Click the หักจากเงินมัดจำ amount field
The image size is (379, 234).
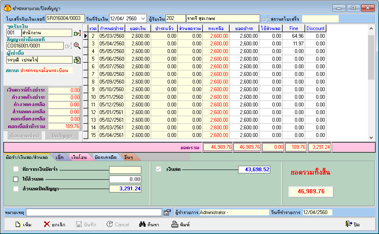coord(125,170)
